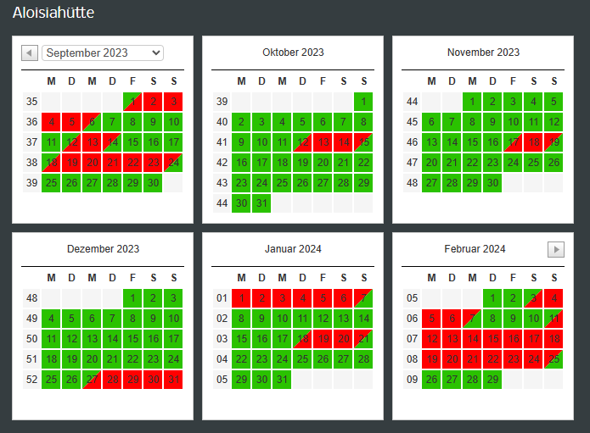Image resolution: width=590 pixels, height=433 pixels.
Task: Choose February 29, 2024 leap day
Action: click(492, 380)
